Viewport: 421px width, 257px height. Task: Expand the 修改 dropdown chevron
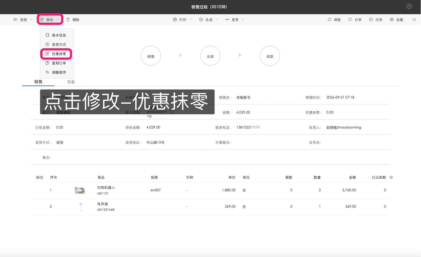tap(57, 20)
